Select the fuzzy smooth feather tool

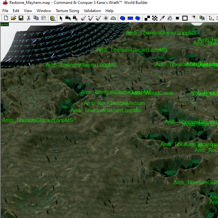(106, 18)
